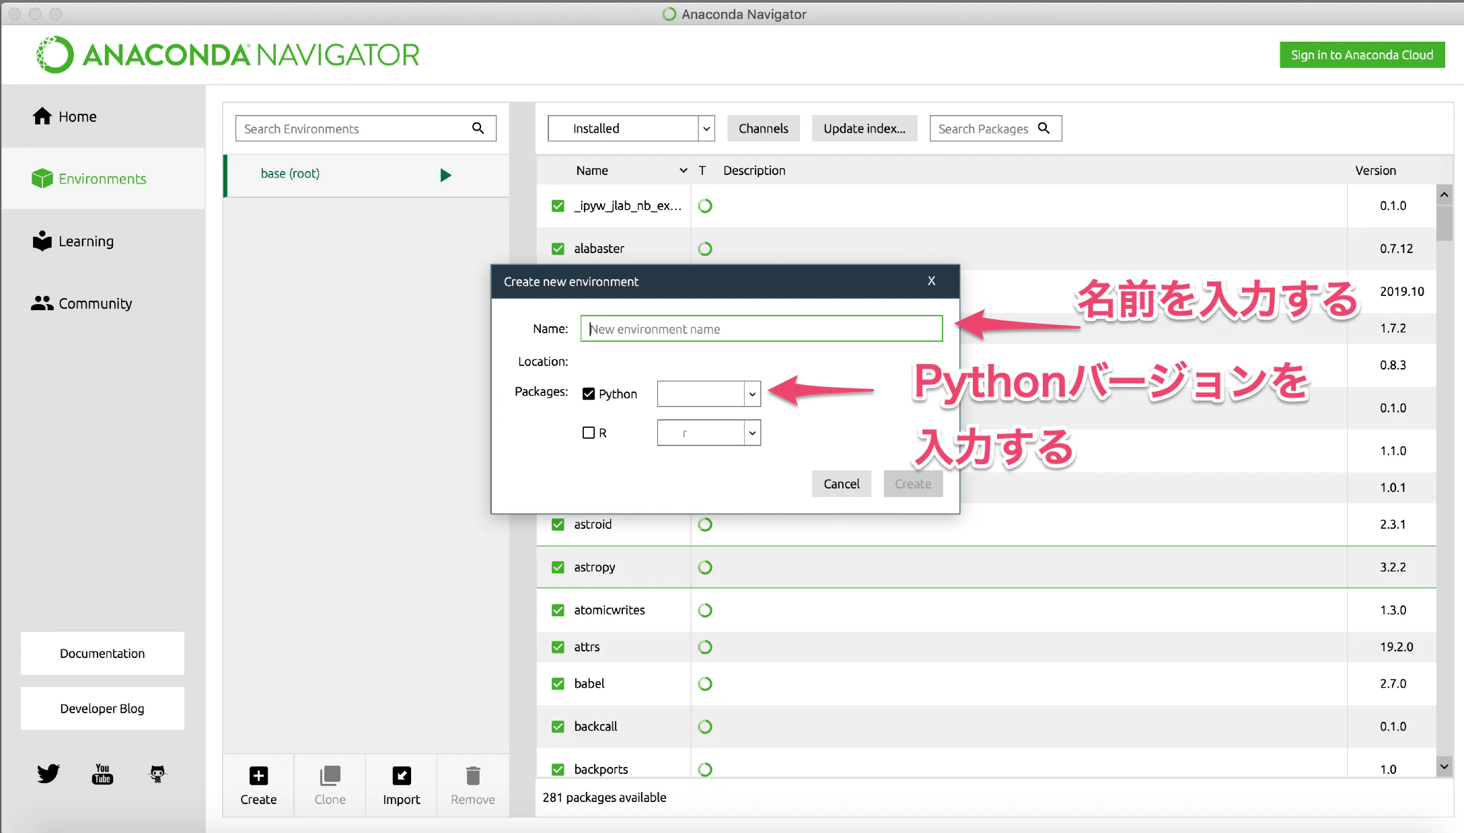Toggle the _ipyw_jlab_nb_ex package checkbox
Screen dimensions: 1464x833
[558, 206]
